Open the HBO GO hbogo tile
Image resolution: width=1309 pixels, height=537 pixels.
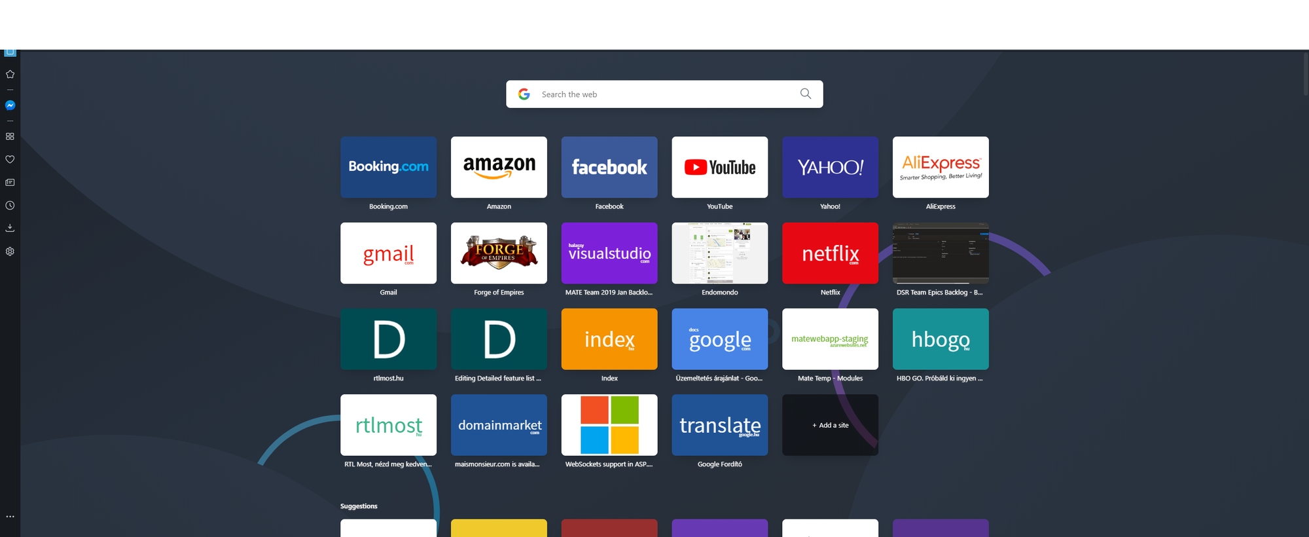click(941, 339)
